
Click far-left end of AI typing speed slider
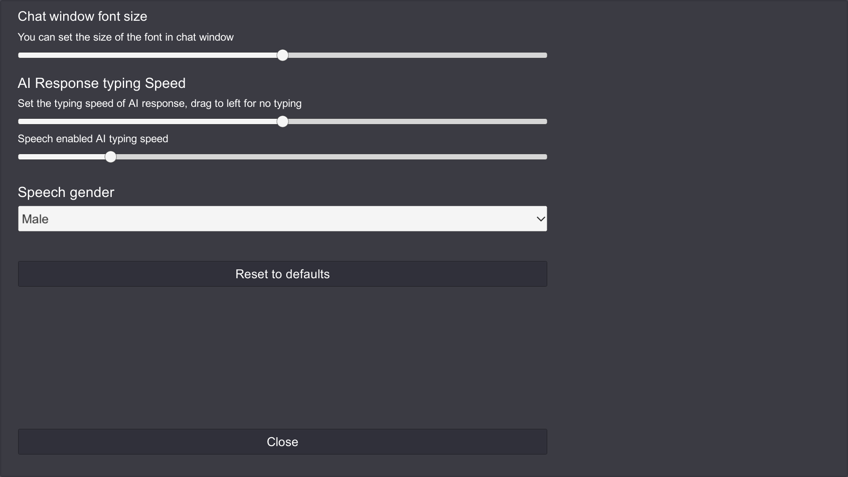tap(20, 121)
